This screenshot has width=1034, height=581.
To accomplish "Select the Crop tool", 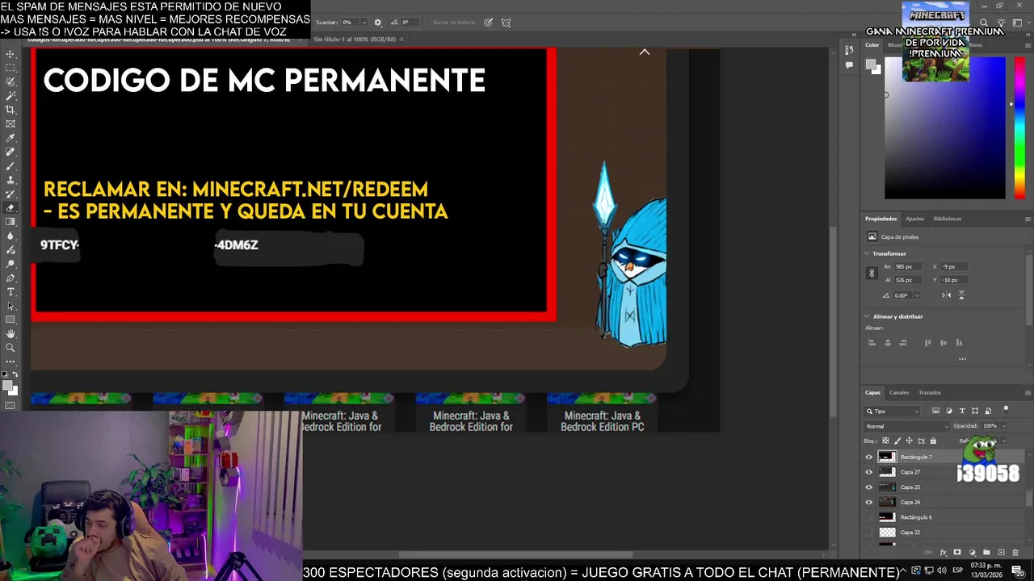I will click(11, 109).
